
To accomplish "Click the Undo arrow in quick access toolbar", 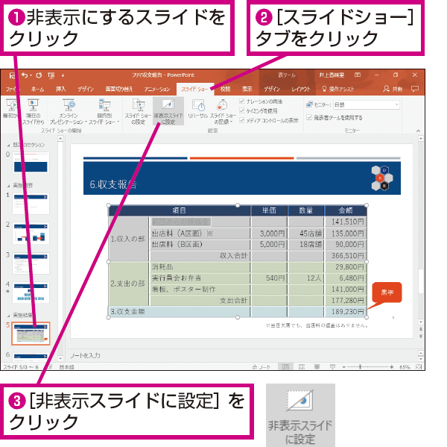I will [x=25, y=75].
